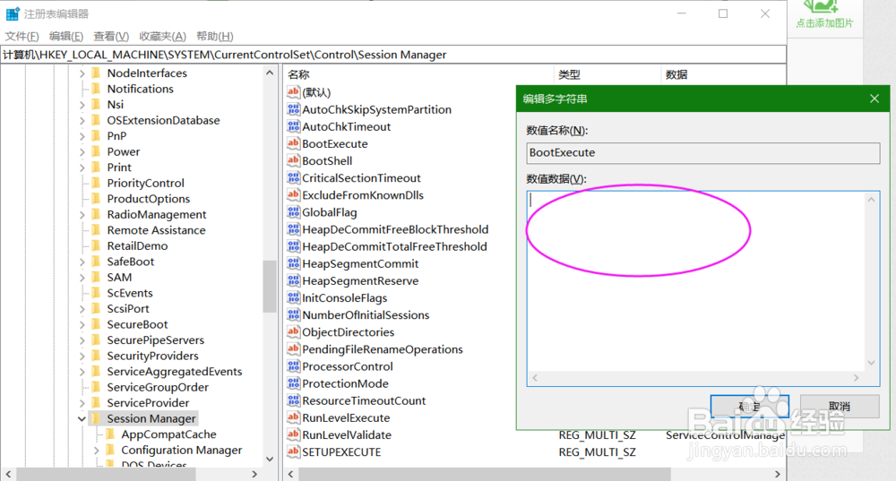Click the registry path address bar
Image resolution: width=896 pixels, height=481 pixels.
[393, 55]
